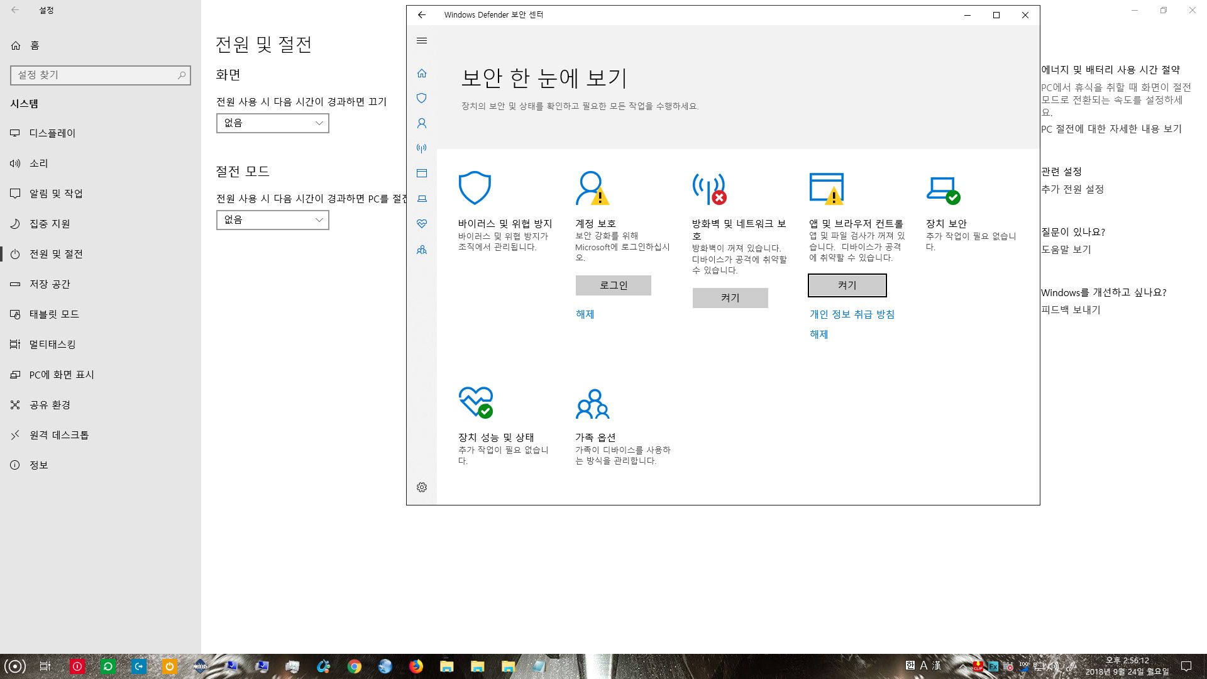Open 도움말 보기 link
The image size is (1207, 679).
(x=1066, y=250)
